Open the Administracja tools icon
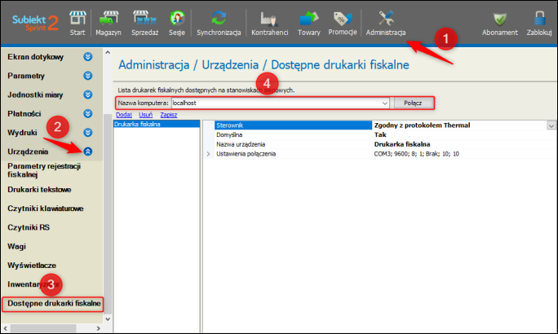The height and width of the screenshot is (334, 558). click(386, 18)
